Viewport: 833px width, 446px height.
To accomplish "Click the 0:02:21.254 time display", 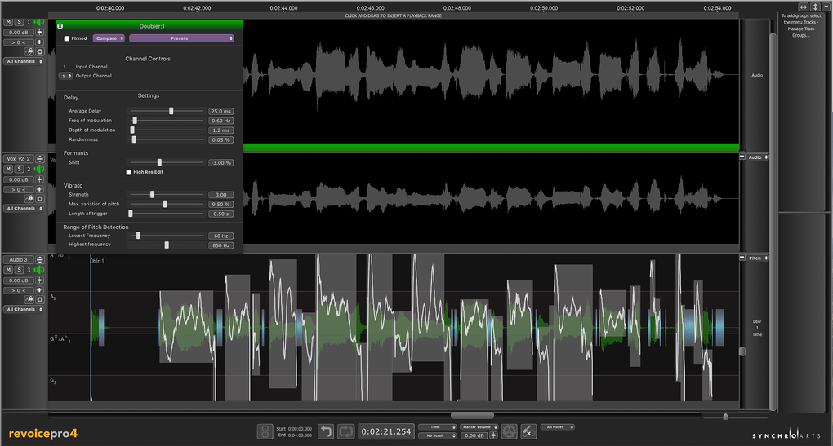I will [386, 431].
